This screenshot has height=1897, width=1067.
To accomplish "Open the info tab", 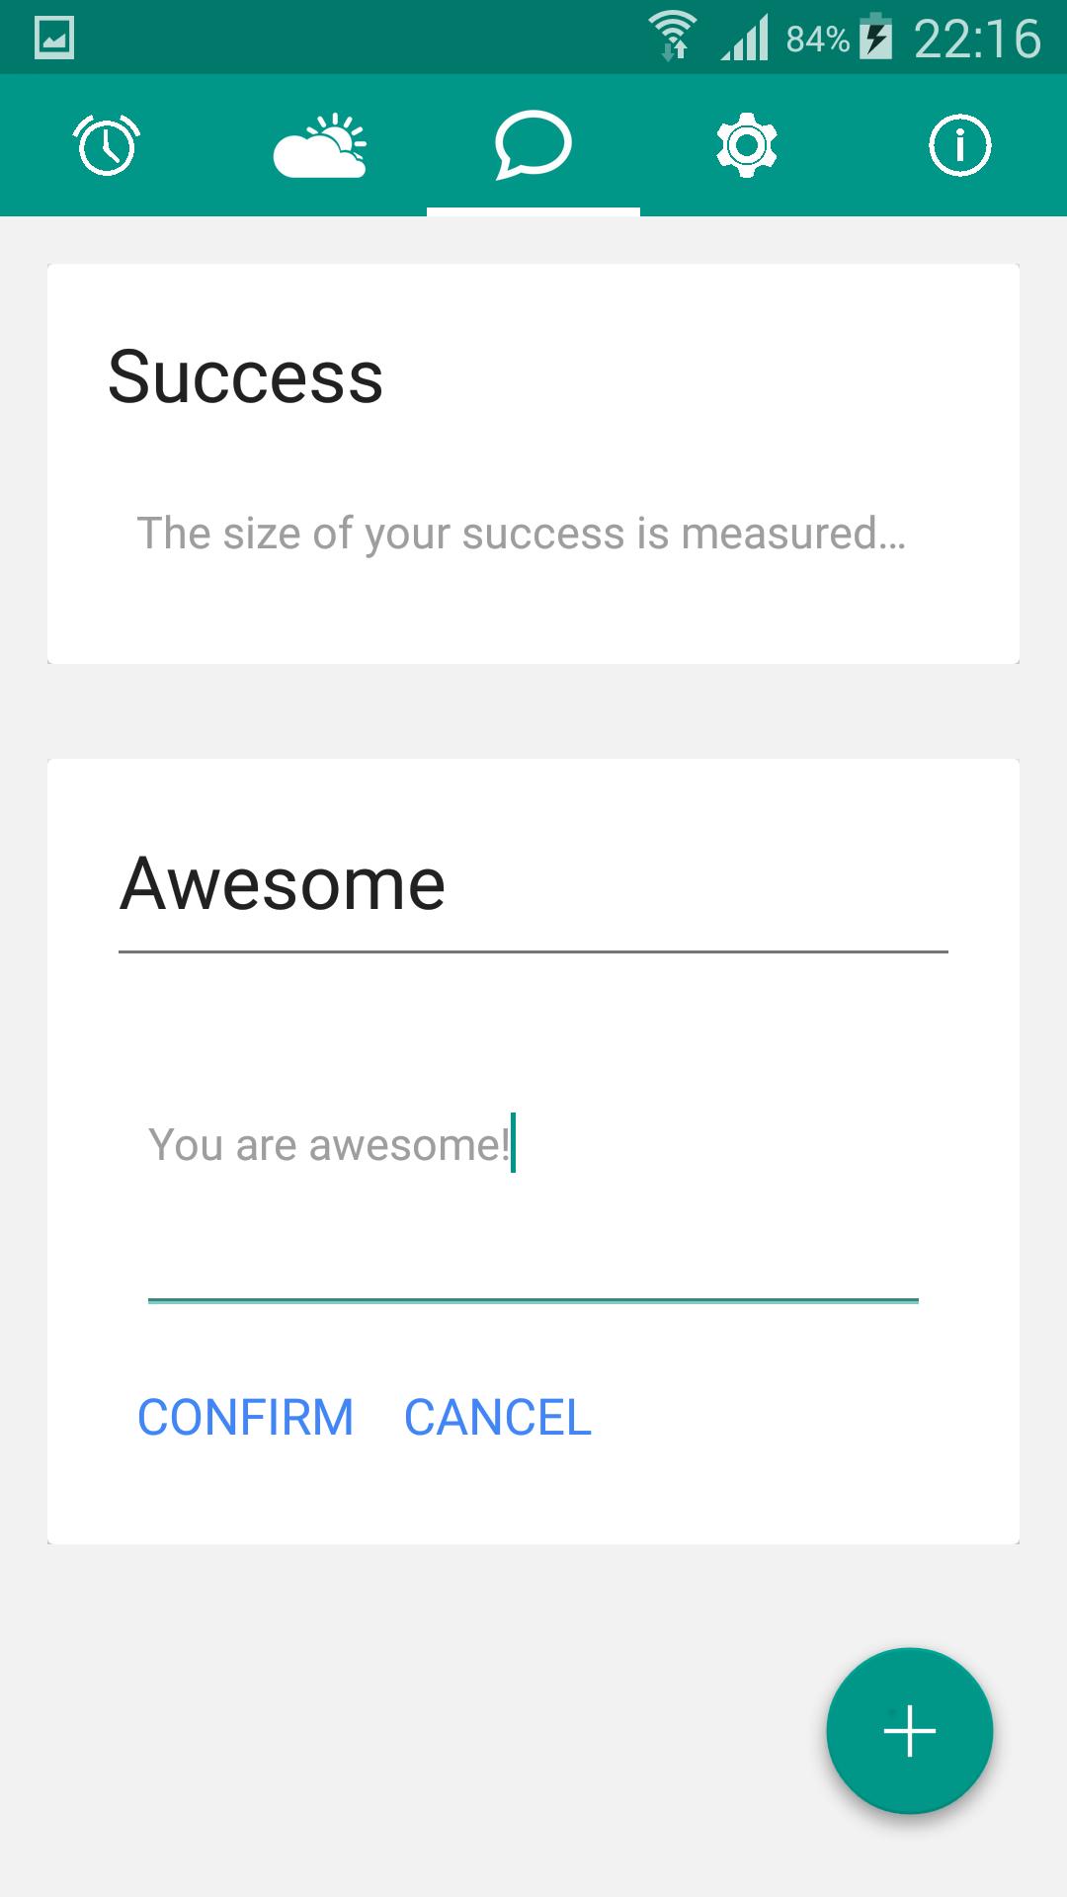I will [959, 145].
